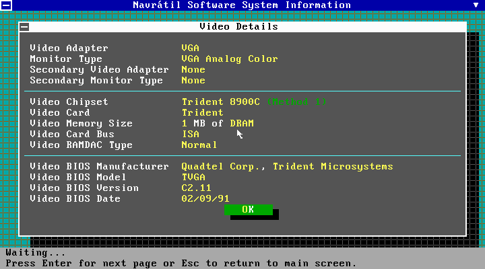The height and width of the screenshot is (269, 485).
Task: Click the 'Video Details' dialog title
Action: (238, 27)
